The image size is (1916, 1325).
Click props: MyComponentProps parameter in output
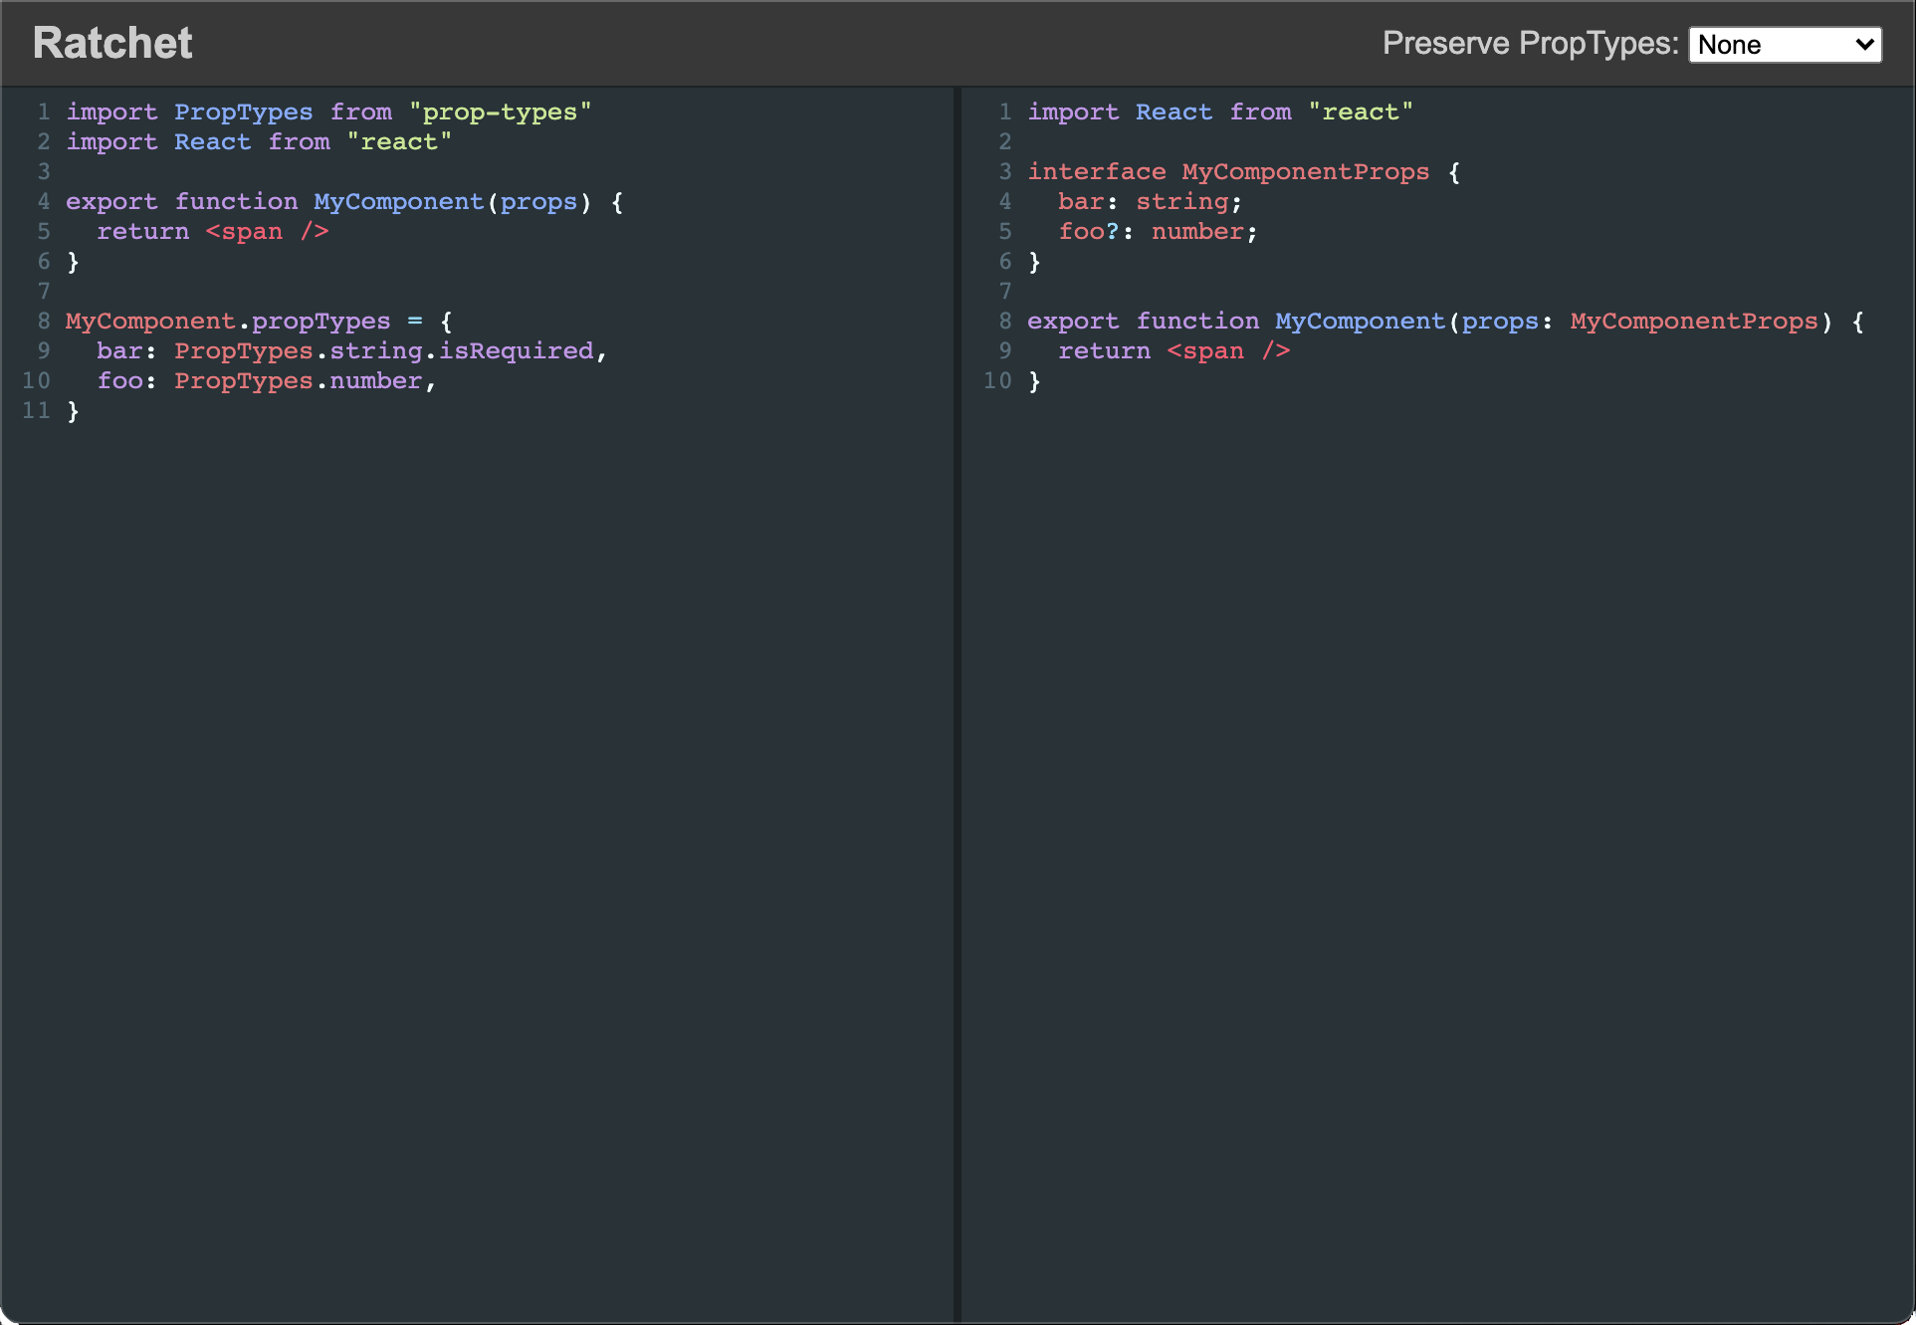tap(1639, 322)
